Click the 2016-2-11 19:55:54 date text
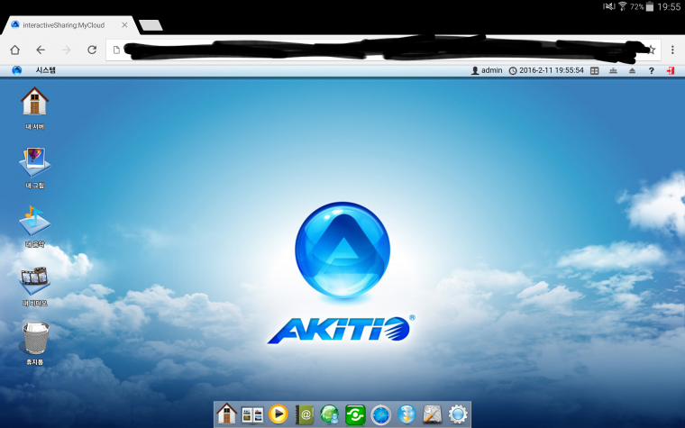This screenshot has height=428, width=685. pos(552,70)
